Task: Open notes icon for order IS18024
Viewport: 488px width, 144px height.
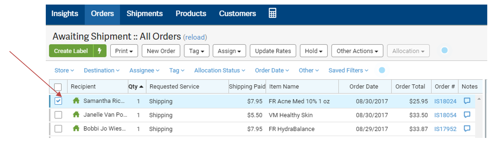Action: [x=467, y=101]
